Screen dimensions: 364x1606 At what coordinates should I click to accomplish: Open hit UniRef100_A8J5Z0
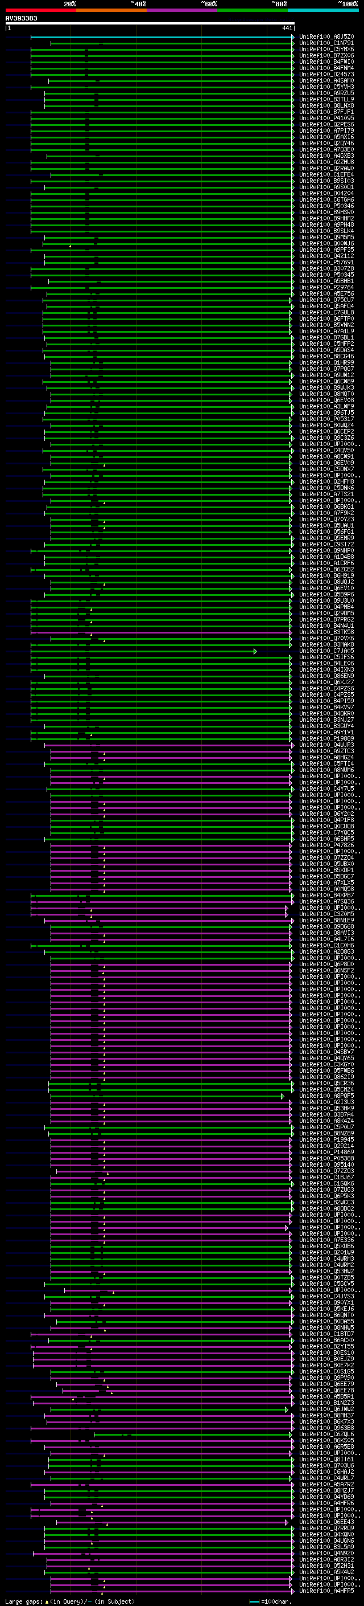(326, 37)
